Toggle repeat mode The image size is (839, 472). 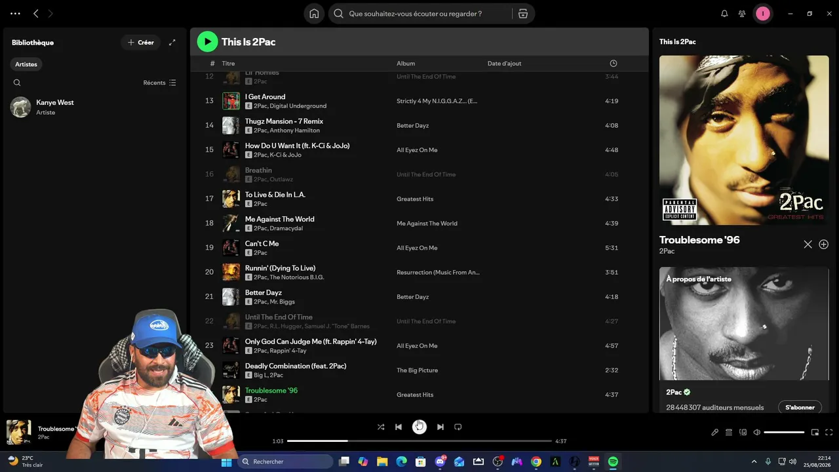458,427
